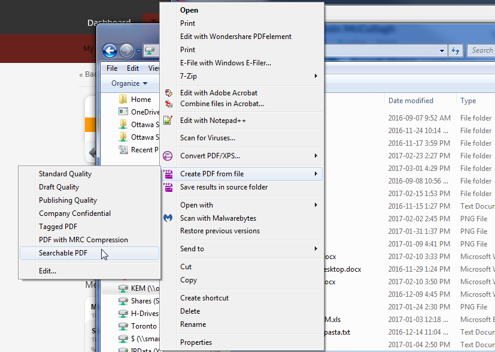Select Searchable PDF in submenu

point(89,253)
